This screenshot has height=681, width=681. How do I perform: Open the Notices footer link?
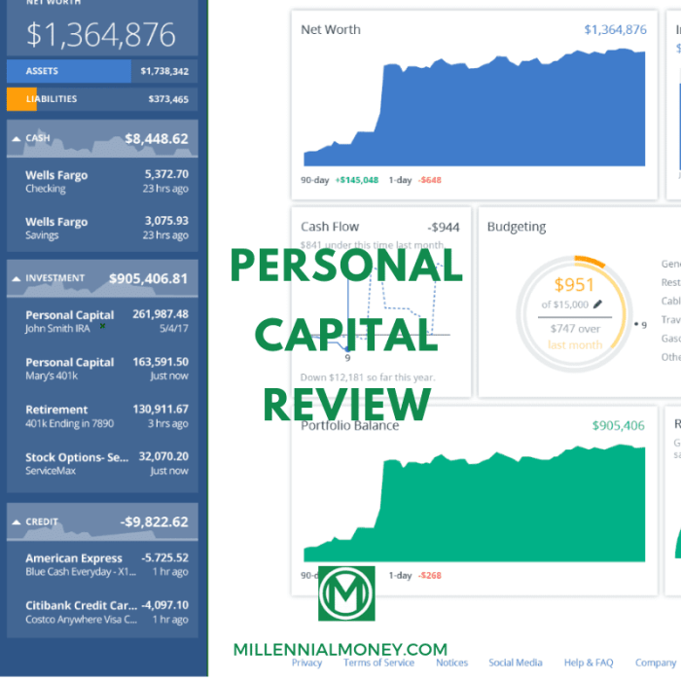[x=451, y=663]
